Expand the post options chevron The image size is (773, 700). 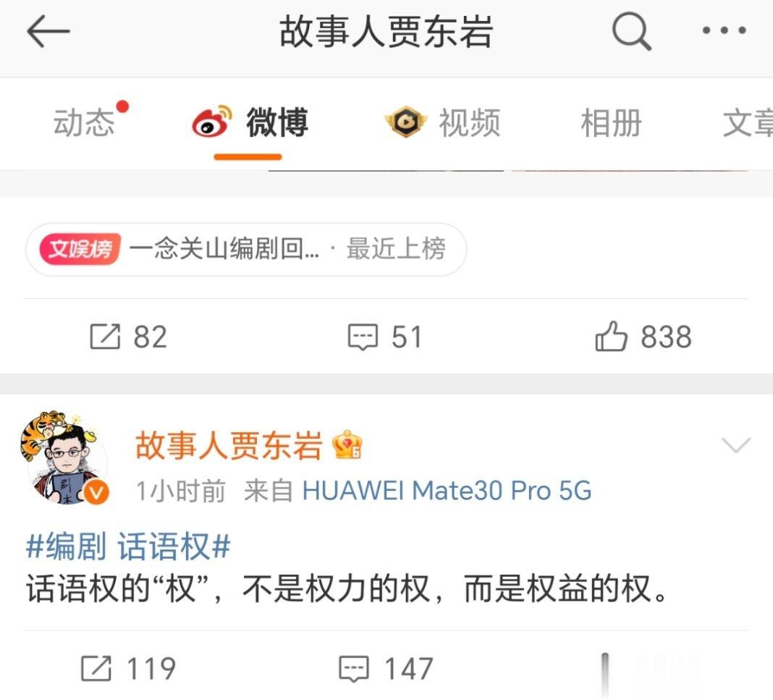(x=735, y=444)
